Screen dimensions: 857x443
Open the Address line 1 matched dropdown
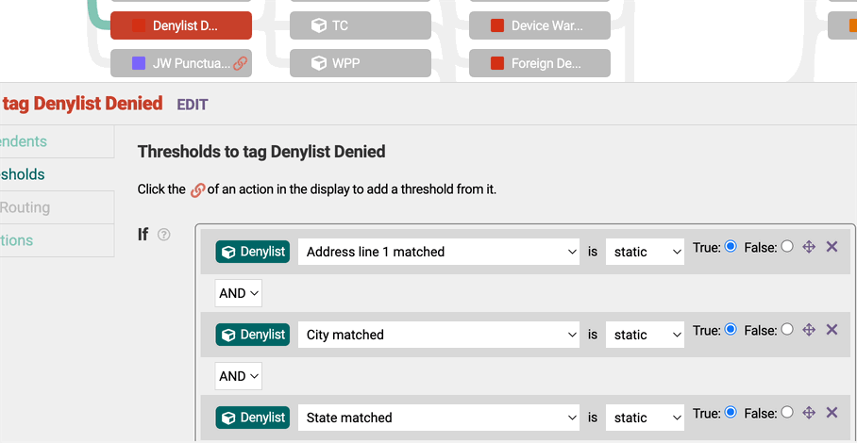(438, 252)
